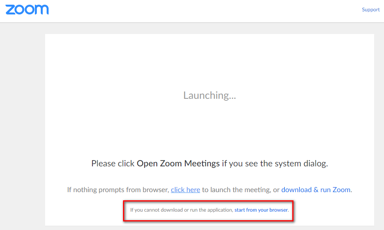The width and height of the screenshot is (384, 230).
Task: Click the Zoom logo in the header
Action: tap(27, 10)
